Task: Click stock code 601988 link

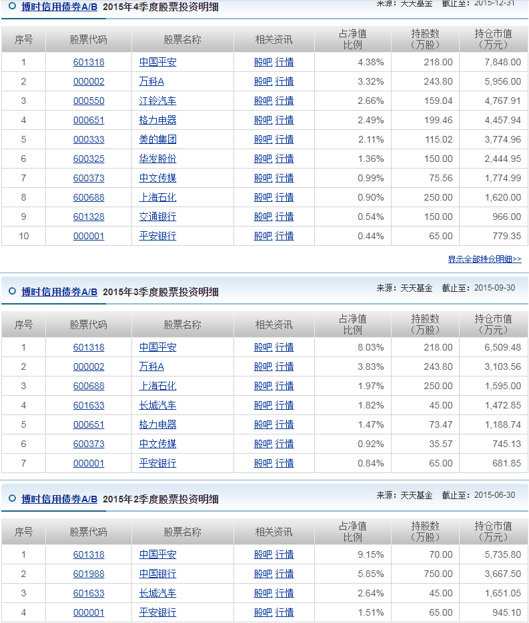Action: pyautogui.click(x=89, y=574)
